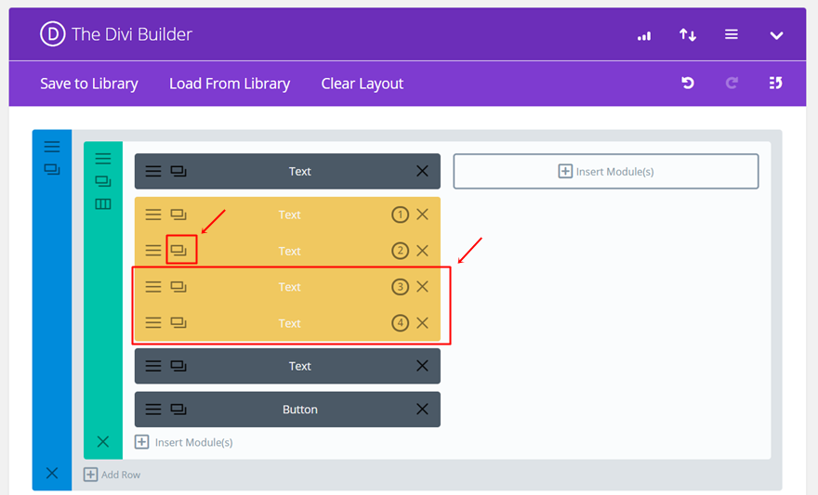The image size is (818, 495).
Task: Open the builder hamburger menu in header
Action: (x=732, y=34)
